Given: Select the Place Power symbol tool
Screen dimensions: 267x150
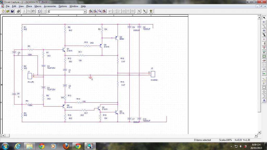Looking at the screenshot, I should (264, 48).
